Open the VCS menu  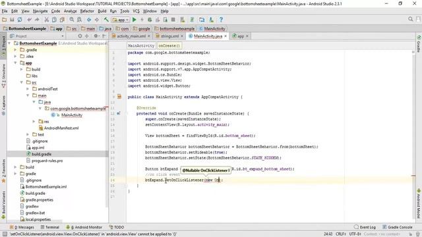pos(136,11)
